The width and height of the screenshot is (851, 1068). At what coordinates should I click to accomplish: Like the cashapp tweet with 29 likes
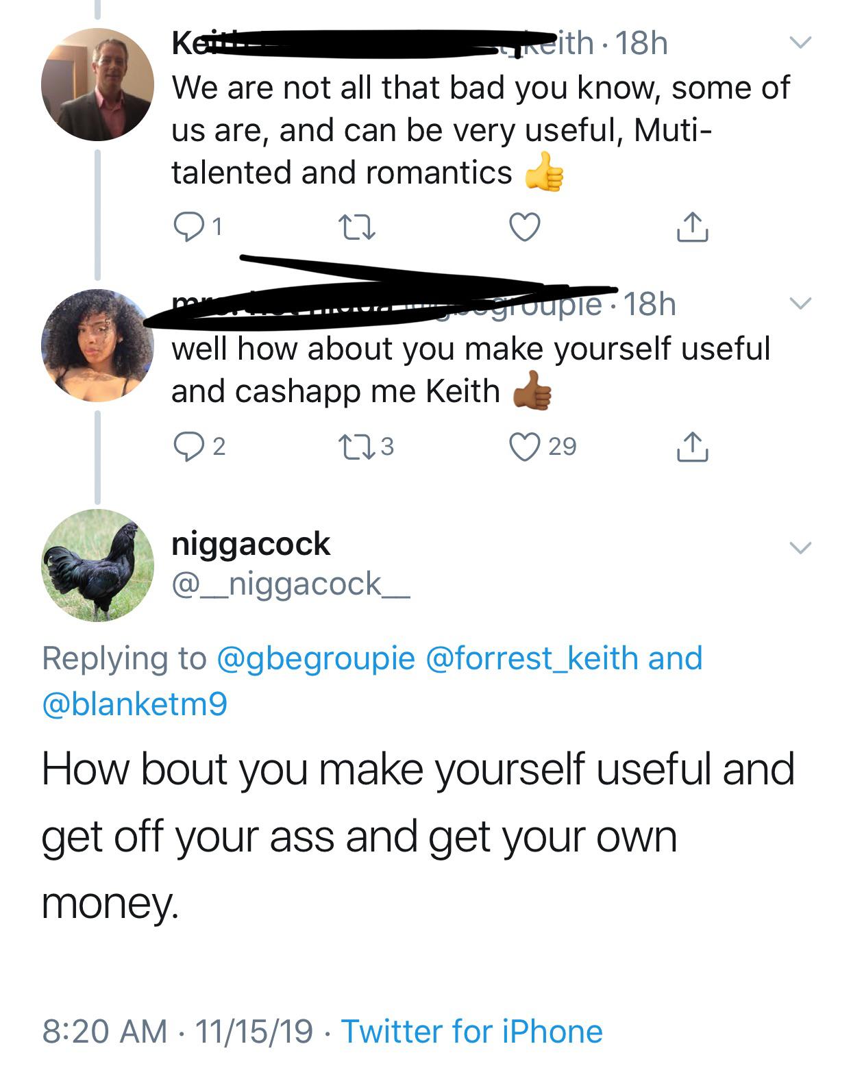(x=526, y=447)
